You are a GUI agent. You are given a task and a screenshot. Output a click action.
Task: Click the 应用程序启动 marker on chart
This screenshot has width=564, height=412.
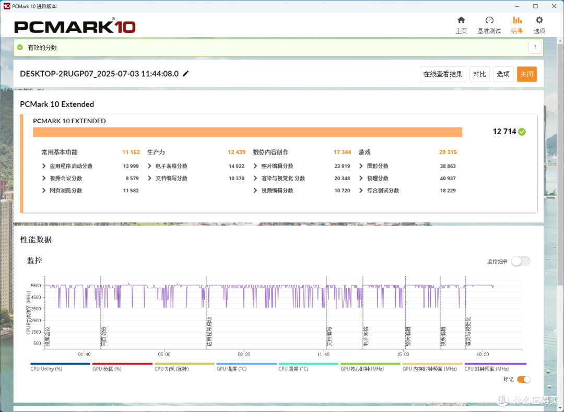click(209, 332)
